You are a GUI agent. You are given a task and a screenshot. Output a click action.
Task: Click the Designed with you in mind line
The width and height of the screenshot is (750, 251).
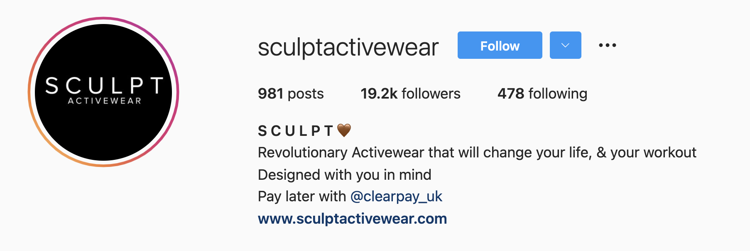click(x=344, y=175)
